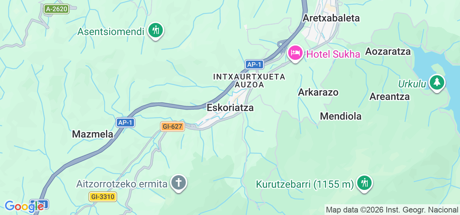Select the Eskoriatza town label

pos(230,107)
